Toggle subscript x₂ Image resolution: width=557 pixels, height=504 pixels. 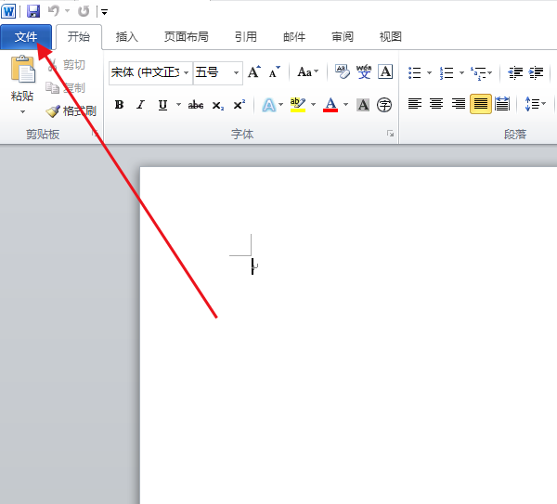pos(218,105)
